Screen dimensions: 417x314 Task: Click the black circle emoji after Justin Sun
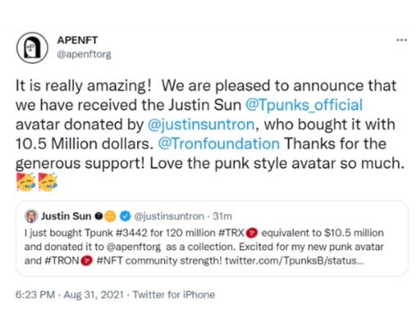click(x=99, y=216)
